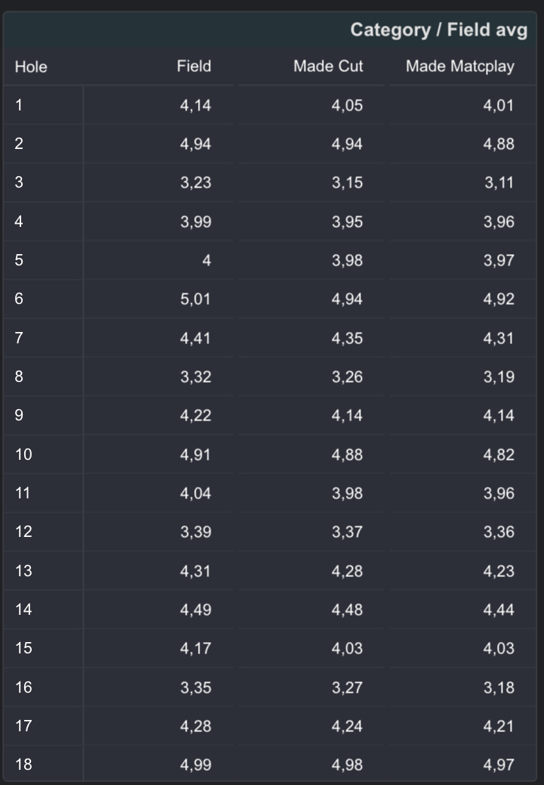Screen dimensions: 544x785
Task: Select Made Cut value 3,98 for hole 11
Action: tap(347, 493)
